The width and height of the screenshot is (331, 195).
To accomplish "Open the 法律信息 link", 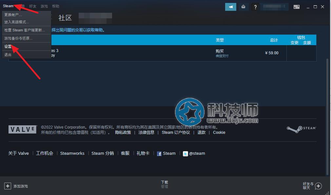I will point(146,133).
